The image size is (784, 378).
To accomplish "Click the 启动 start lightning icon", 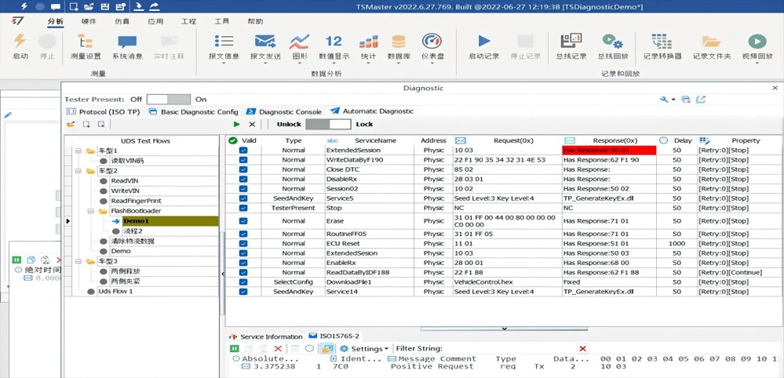I will pyautogui.click(x=20, y=42).
